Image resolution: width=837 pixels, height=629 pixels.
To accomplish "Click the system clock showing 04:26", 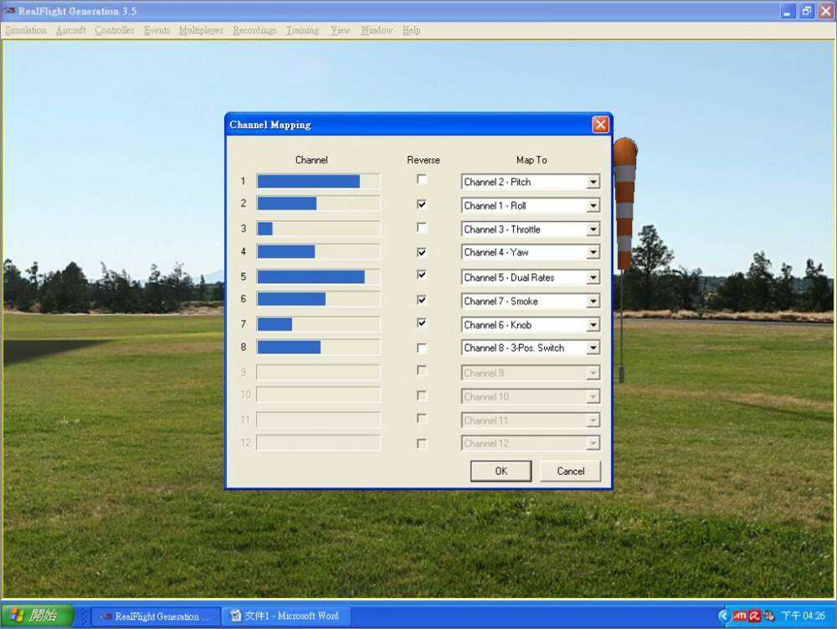I will point(804,616).
